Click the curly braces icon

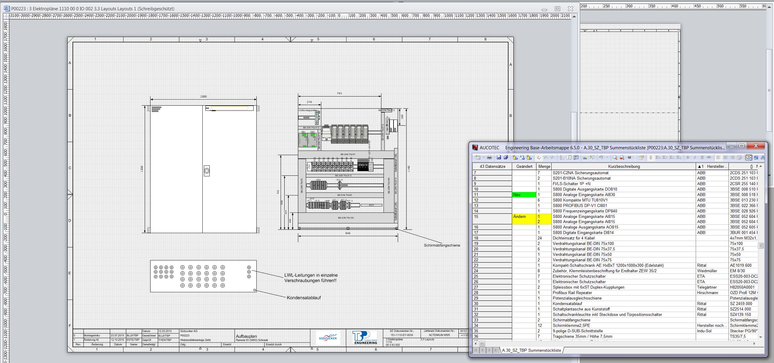coord(651,158)
